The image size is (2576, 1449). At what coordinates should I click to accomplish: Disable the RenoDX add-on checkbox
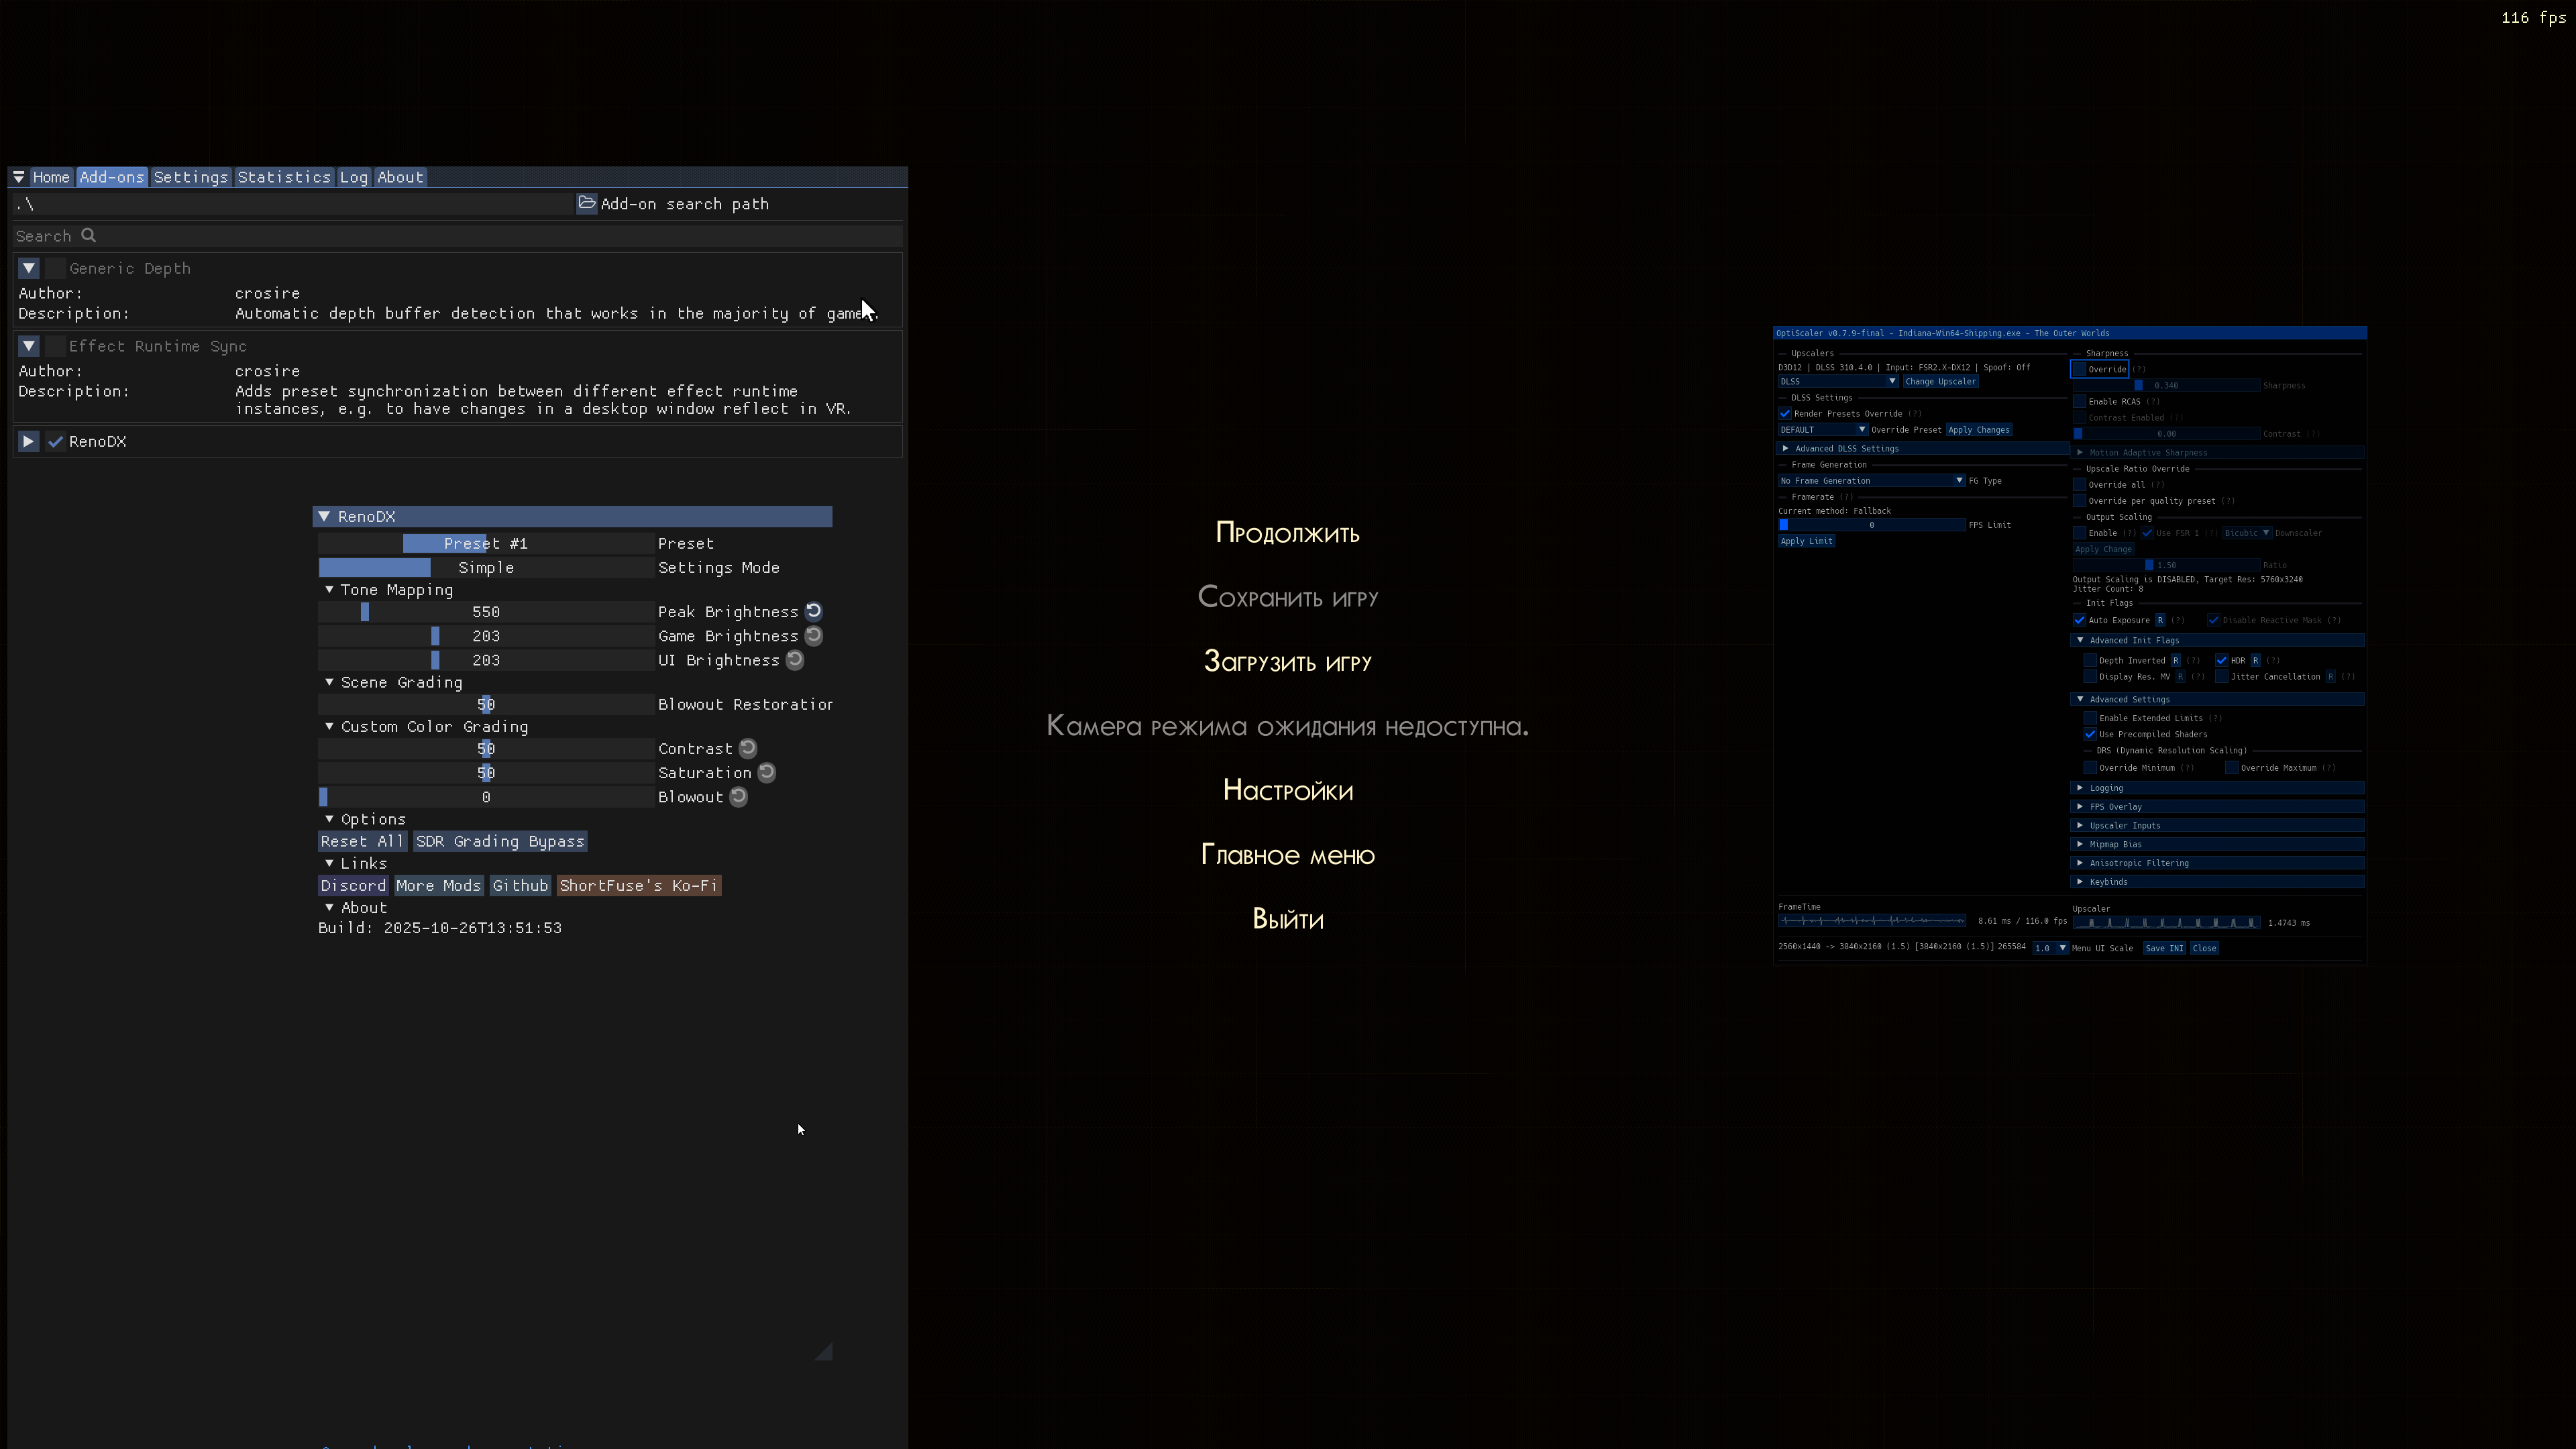[x=56, y=441]
